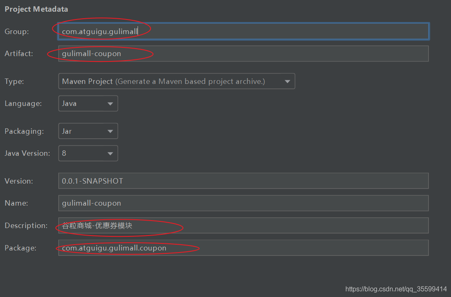Click the Group: label

(x=17, y=31)
